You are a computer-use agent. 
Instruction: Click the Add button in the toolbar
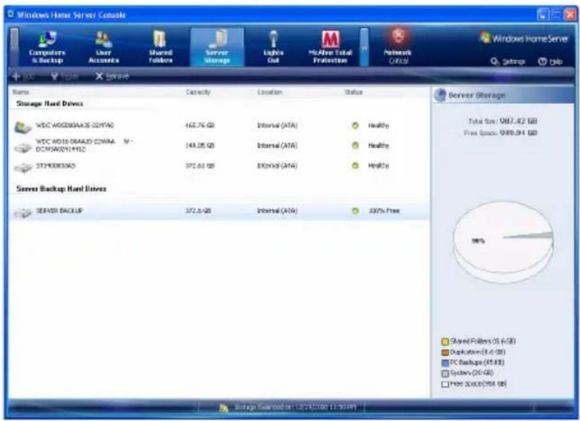pyautogui.click(x=23, y=77)
